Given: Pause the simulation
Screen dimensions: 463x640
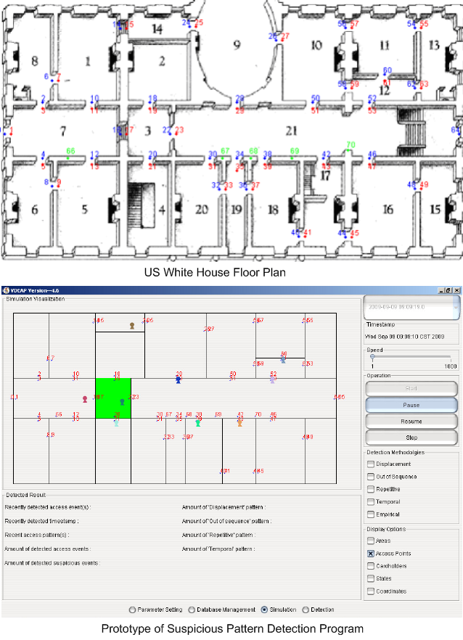Looking at the screenshot, I should click(411, 405).
